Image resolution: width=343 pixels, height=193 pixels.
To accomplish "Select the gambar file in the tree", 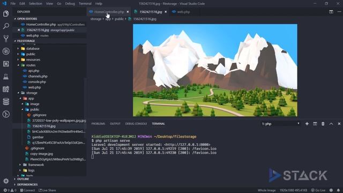I will pos(38,137).
